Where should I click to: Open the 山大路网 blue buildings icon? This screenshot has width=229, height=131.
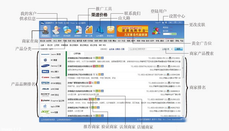coord(100,31)
